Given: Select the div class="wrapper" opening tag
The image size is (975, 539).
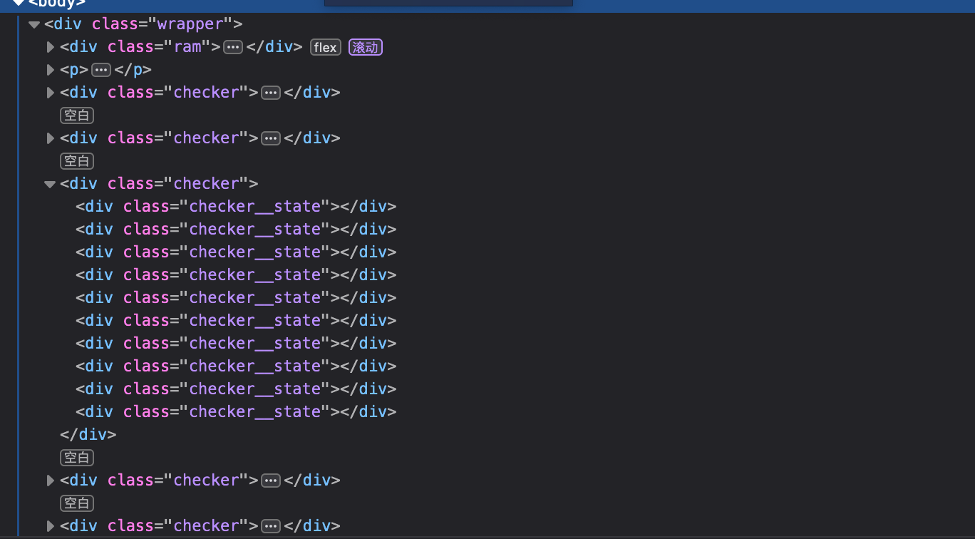Looking at the screenshot, I should pos(143,24).
